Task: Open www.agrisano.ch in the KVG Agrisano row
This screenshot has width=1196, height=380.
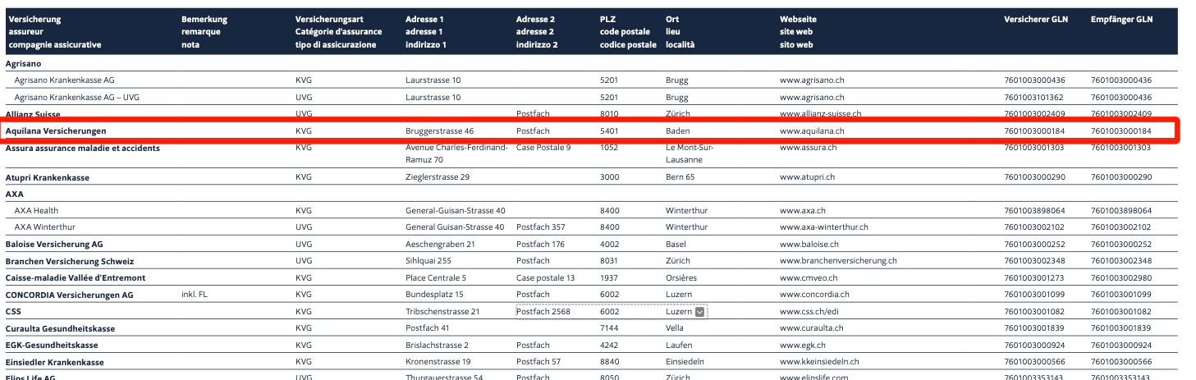Action: click(812, 80)
